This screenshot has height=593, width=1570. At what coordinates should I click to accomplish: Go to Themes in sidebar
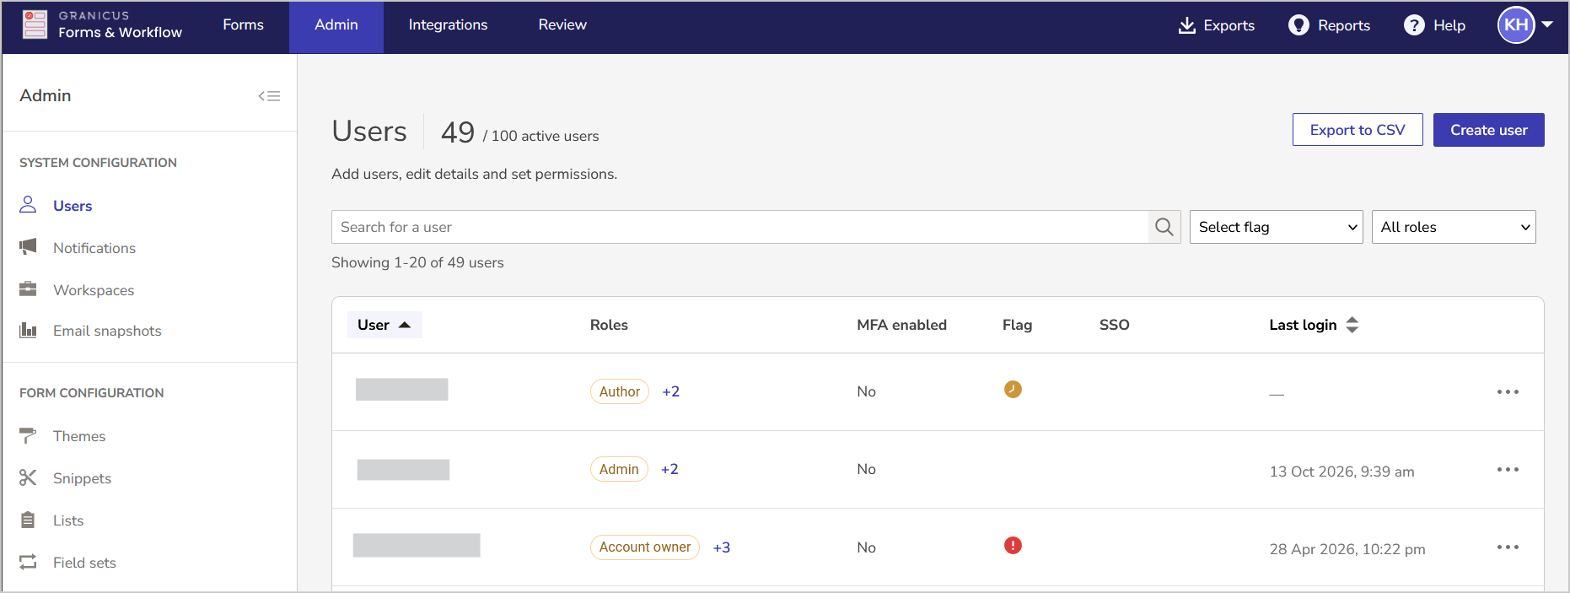pos(79,436)
